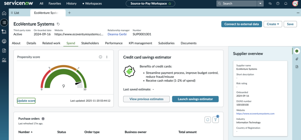Click the Update score button
301x140 pixels.
tap(26, 101)
